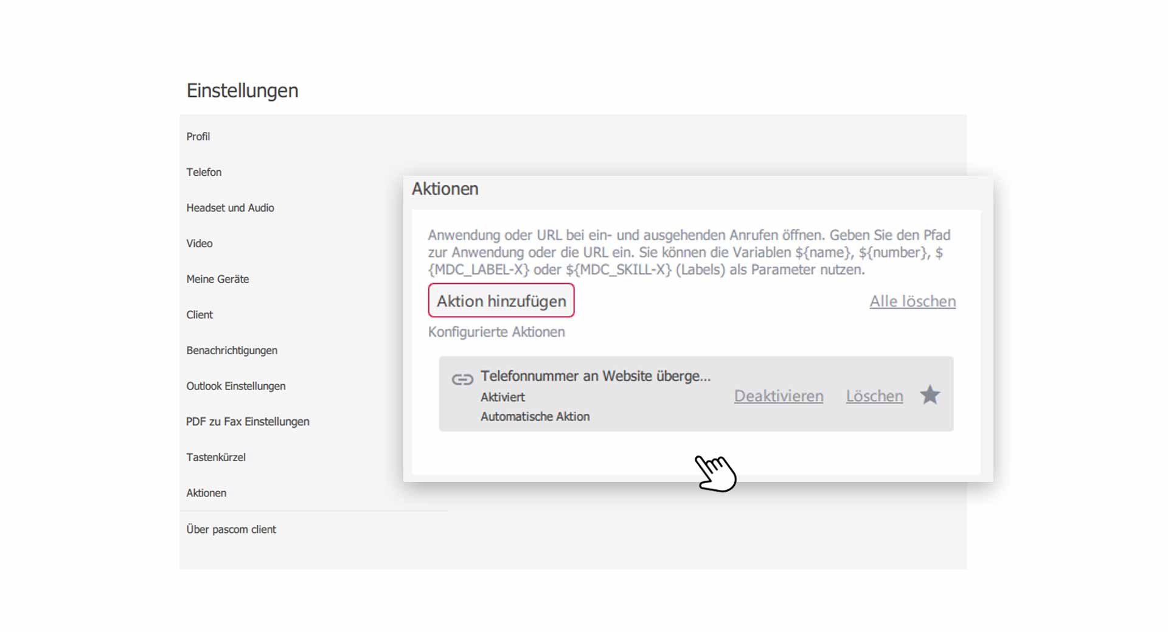The width and height of the screenshot is (1168, 632).
Task: Click the Einstellungen page heading
Action: pos(242,91)
